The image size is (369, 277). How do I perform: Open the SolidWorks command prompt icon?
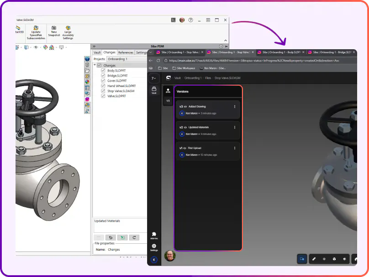coord(173,20)
